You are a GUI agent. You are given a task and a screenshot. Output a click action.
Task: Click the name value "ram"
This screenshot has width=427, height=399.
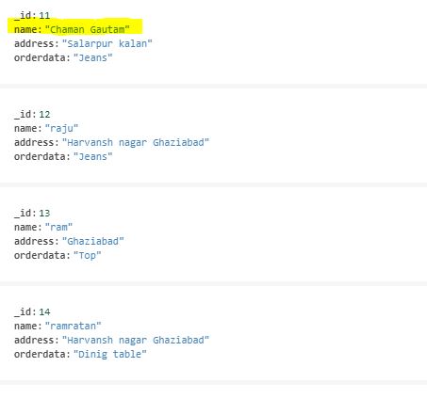(58, 227)
